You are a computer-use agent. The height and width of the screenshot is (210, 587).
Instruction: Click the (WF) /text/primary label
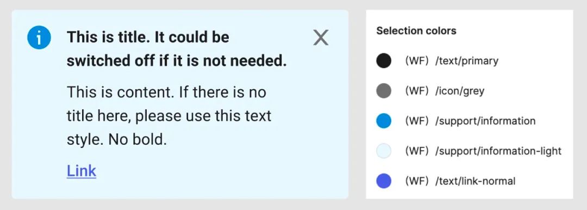pyautogui.click(x=452, y=61)
